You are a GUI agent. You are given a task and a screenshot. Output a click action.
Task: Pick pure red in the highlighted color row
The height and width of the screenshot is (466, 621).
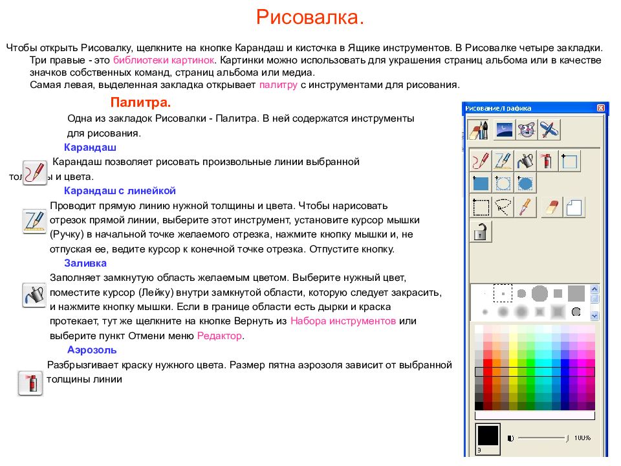click(488, 372)
